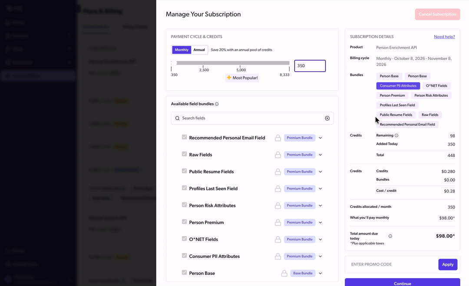Viewport: 469px width, 286px height.
Task: Switch payment cycle to Monthly
Action: (182, 50)
